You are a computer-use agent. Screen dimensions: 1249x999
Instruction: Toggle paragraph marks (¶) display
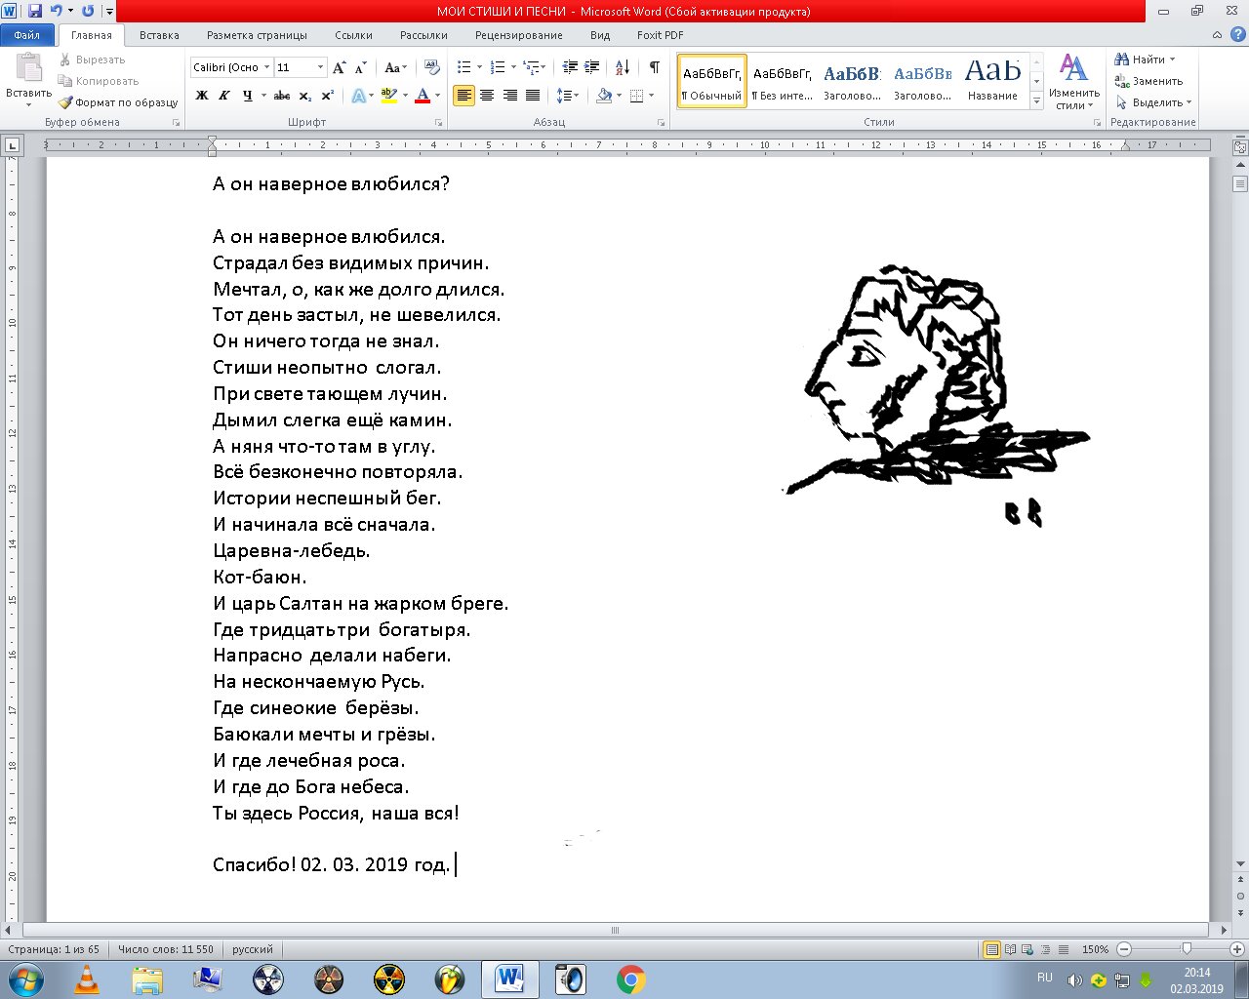tap(654, 67)
